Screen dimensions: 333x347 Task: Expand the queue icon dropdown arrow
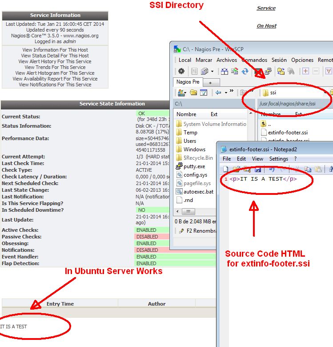coord(212,71)
